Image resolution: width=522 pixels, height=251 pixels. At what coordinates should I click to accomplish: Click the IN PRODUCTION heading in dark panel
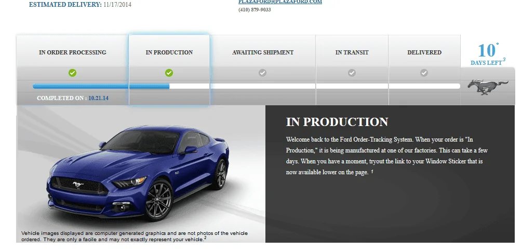[x=337, y=122]
